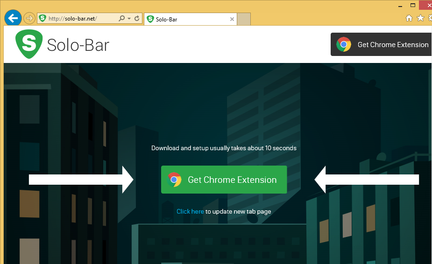Image resolution: width=432 pixels, height=264 pixels.
Task: Close the Solo-Bar tab
Action: point(232,19)
